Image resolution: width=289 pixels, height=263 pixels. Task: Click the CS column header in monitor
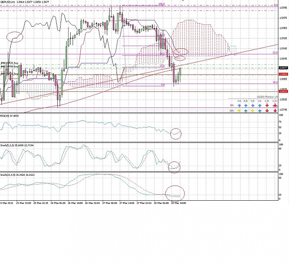coord(260,101)
